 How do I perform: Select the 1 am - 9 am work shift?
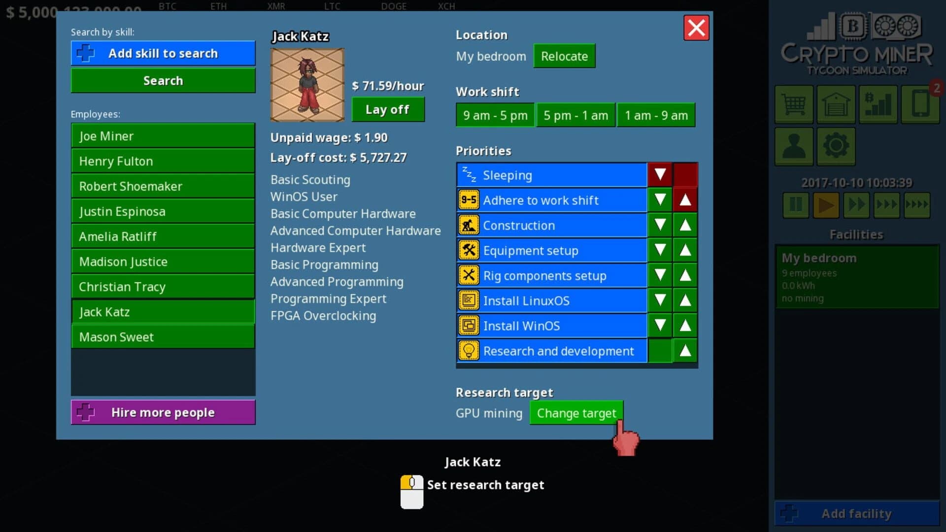click(656, 115)
